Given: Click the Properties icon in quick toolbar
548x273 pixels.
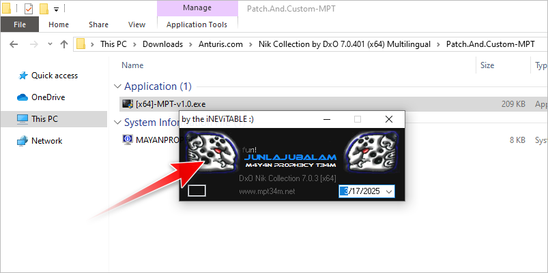Looking at the screenshot, I should click(28, 9).
